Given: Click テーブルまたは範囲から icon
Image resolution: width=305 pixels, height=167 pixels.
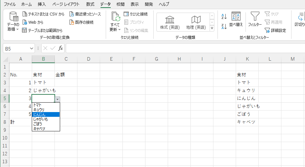Looking at the screenshot, I should pyautogui.click(x=24, y=30).
